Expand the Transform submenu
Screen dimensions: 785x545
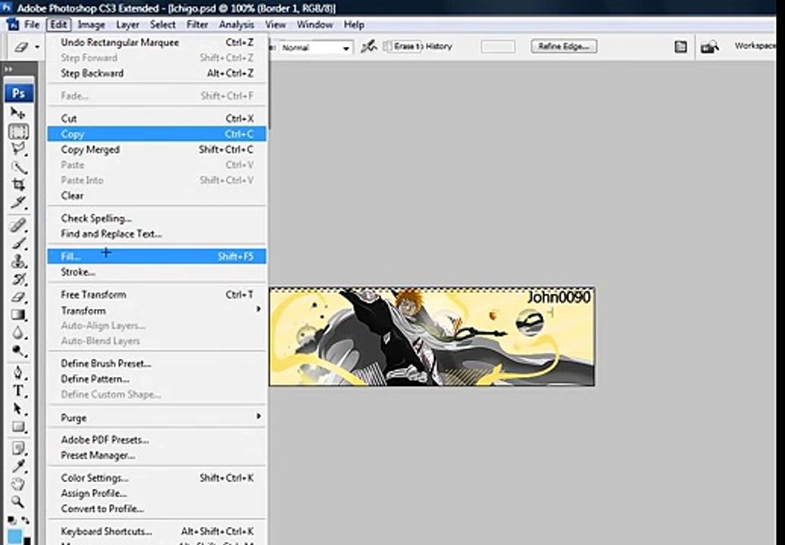[x=157, y=310]
